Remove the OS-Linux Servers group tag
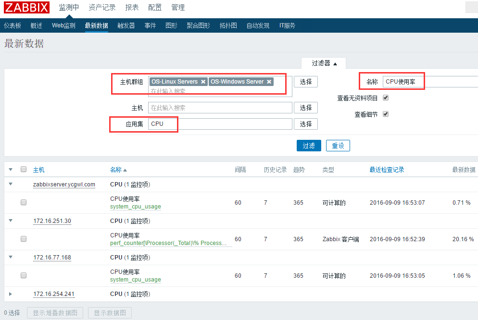This screenshot has width=478, height=320. pos(203,82)
